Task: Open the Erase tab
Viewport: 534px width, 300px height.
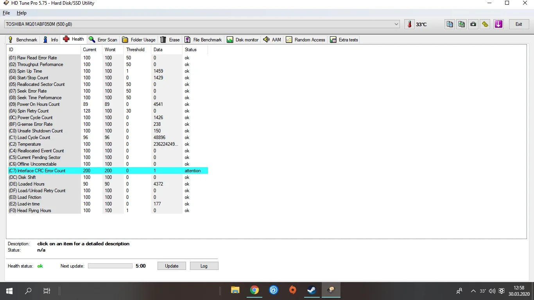Action: (170, 39)
